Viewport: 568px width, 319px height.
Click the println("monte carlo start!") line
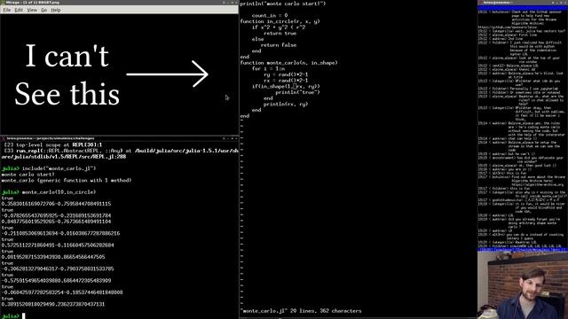tap(283, 4)
